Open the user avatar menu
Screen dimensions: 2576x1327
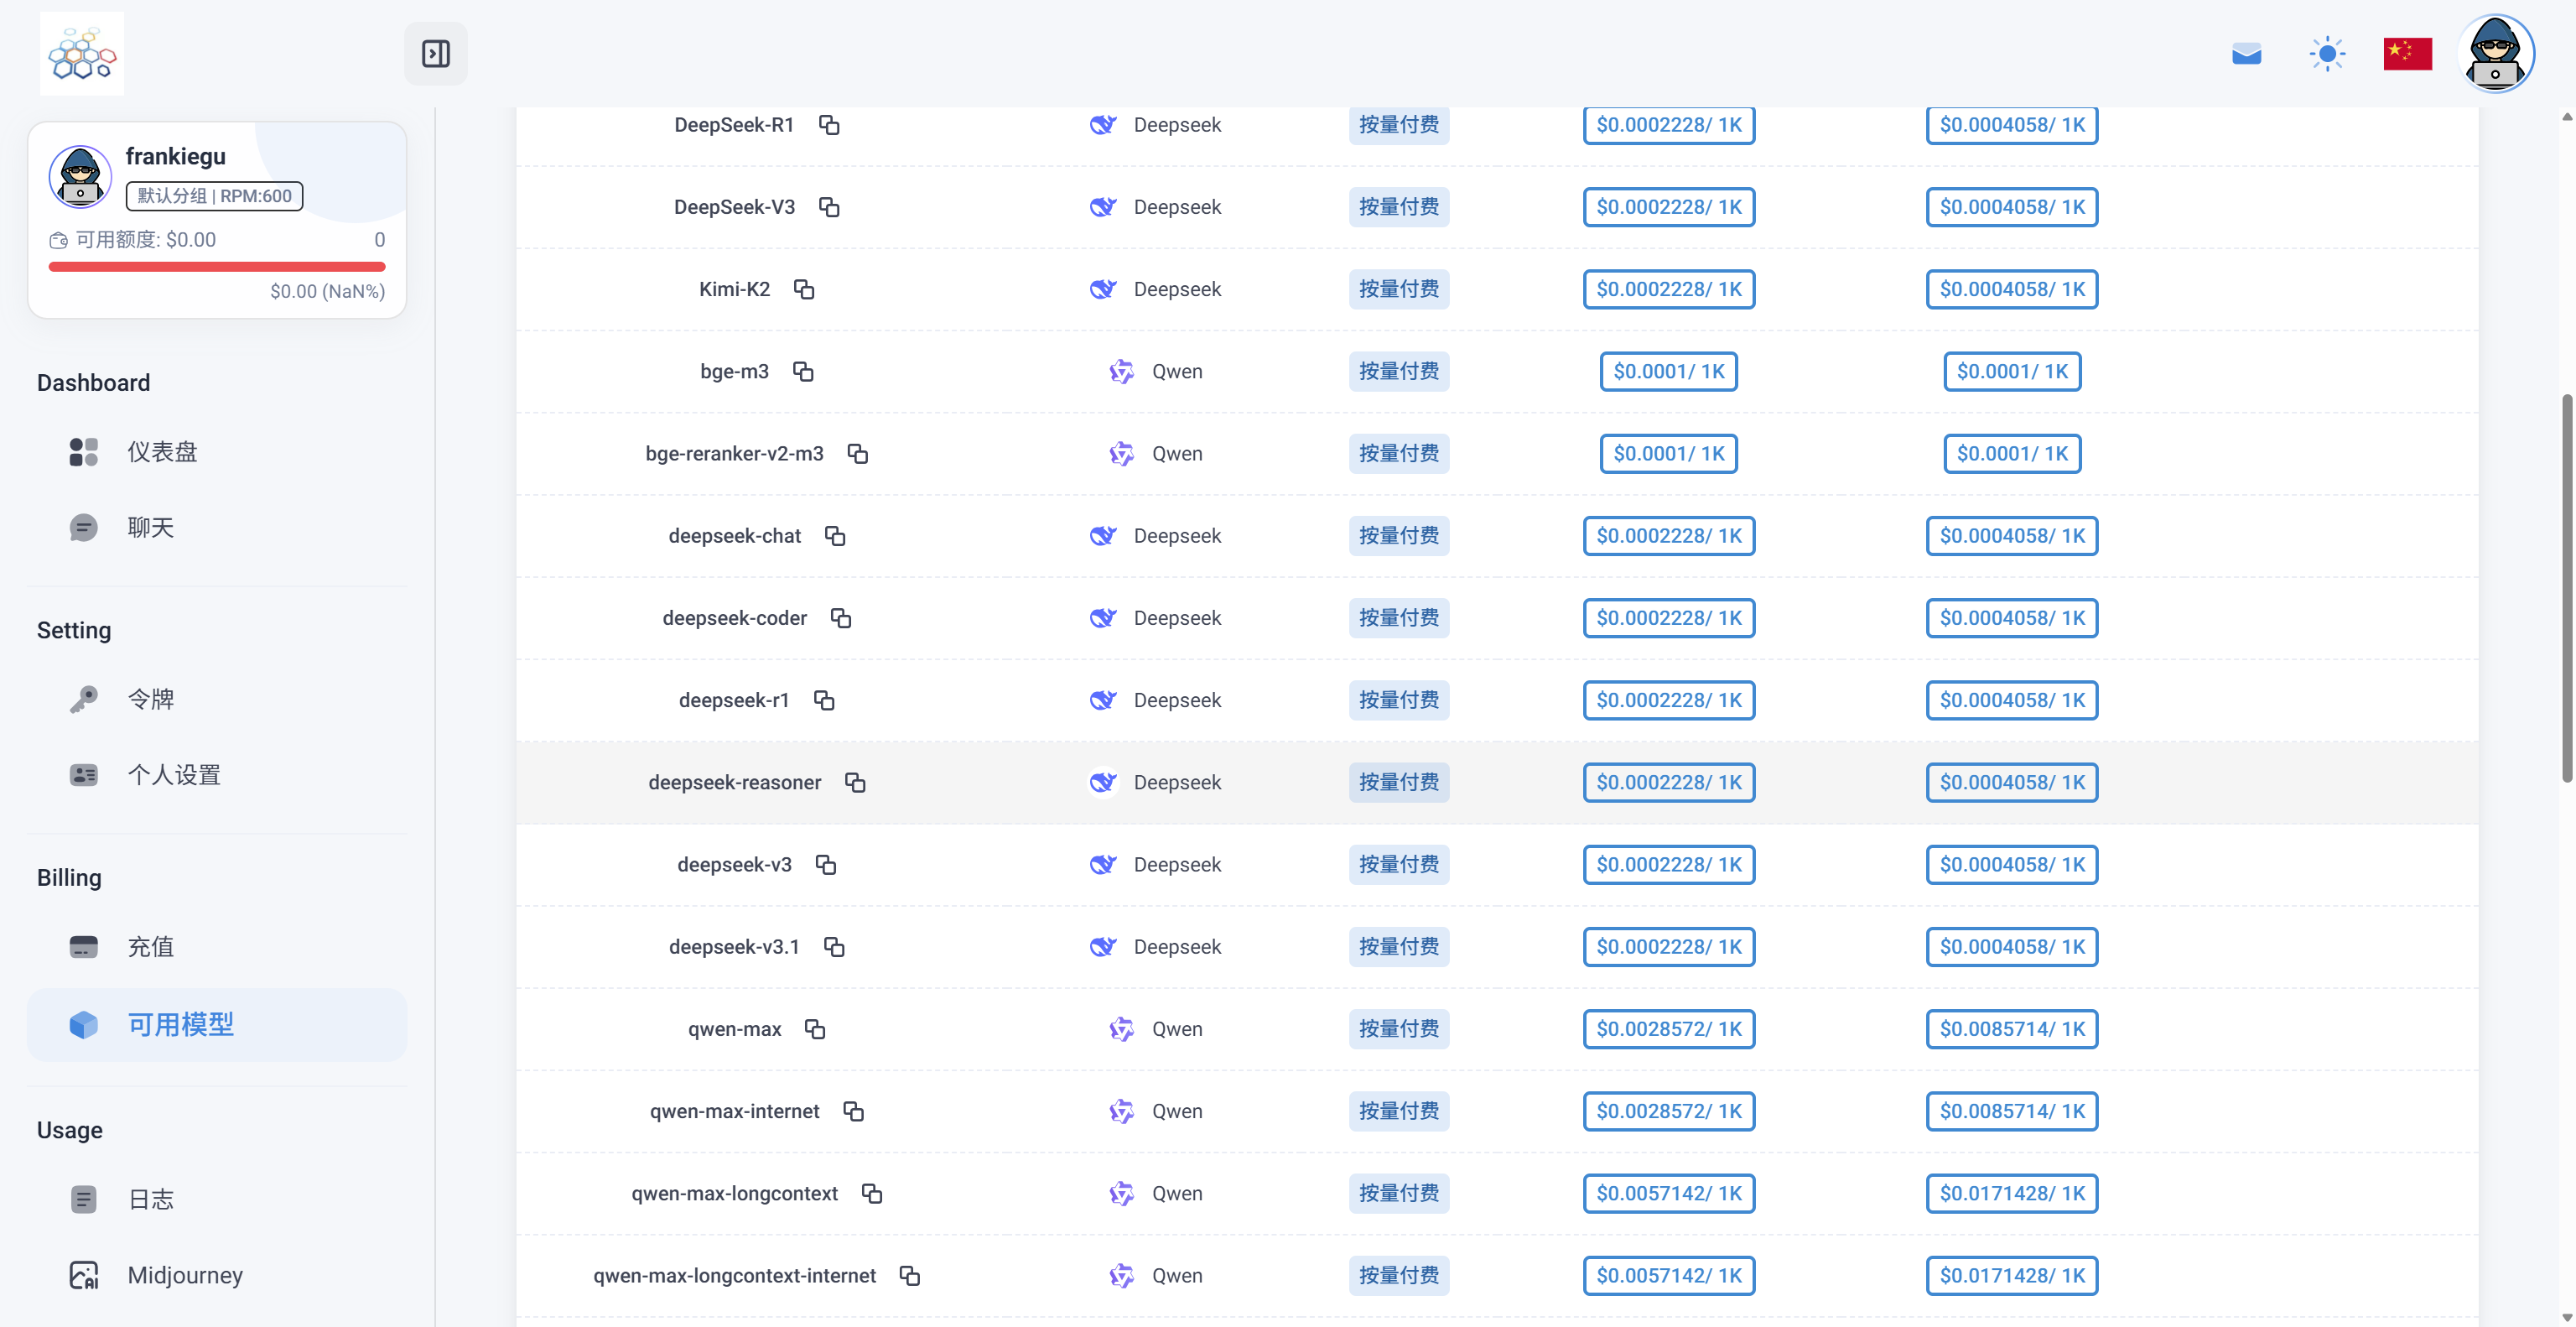(x=2495, y=54)
